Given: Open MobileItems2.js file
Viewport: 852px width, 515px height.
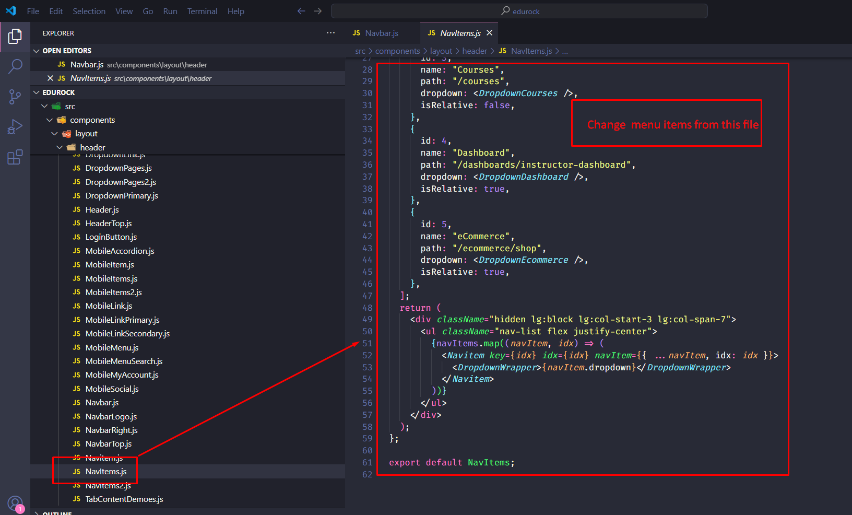Looking at the screenshot, I should coord(187,292).
